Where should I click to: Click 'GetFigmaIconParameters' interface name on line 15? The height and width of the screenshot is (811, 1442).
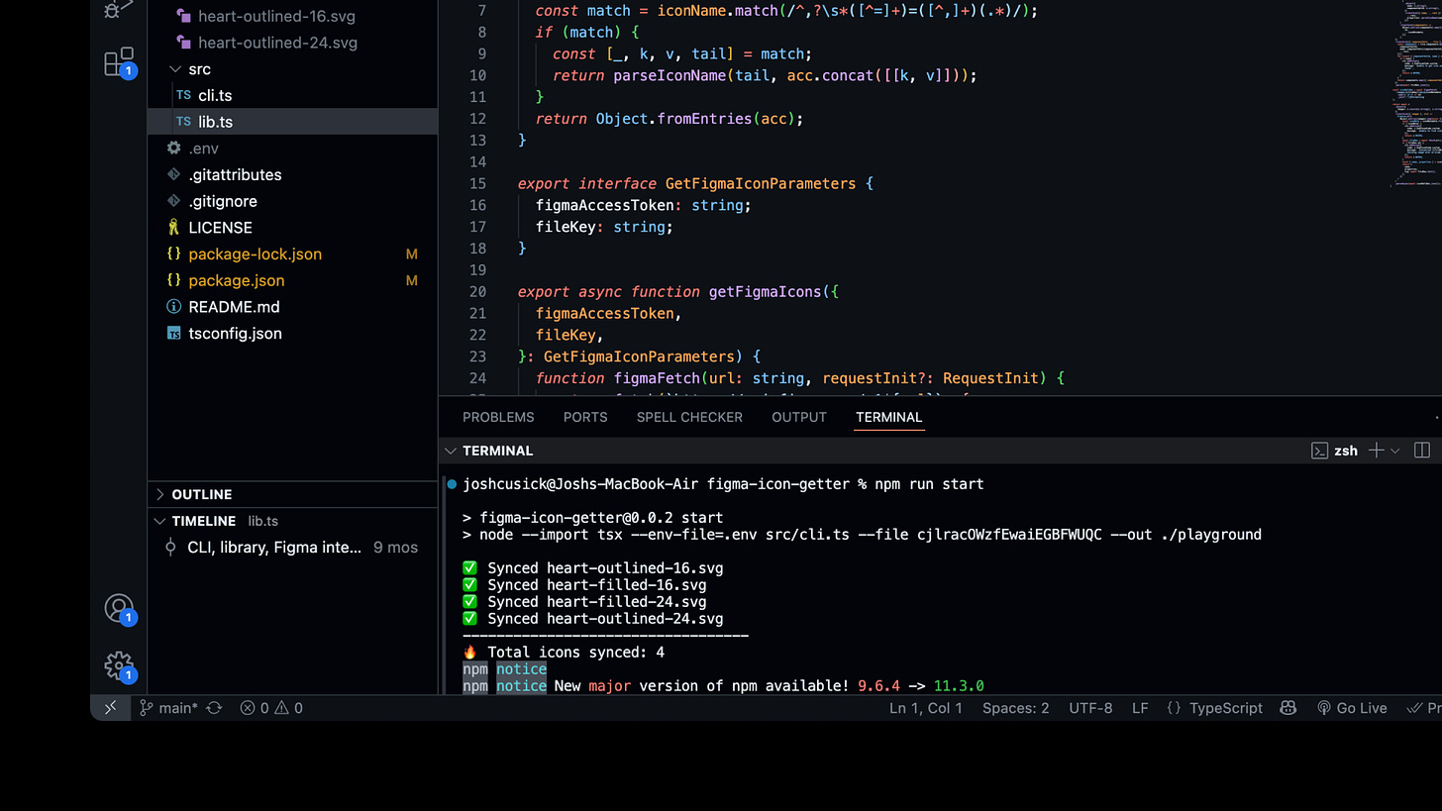[761, 183]
